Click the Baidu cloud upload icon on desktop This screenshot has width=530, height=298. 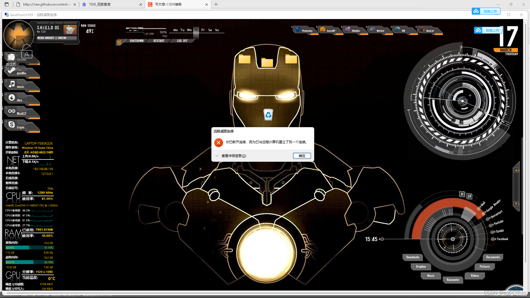(x=478, y=30)
